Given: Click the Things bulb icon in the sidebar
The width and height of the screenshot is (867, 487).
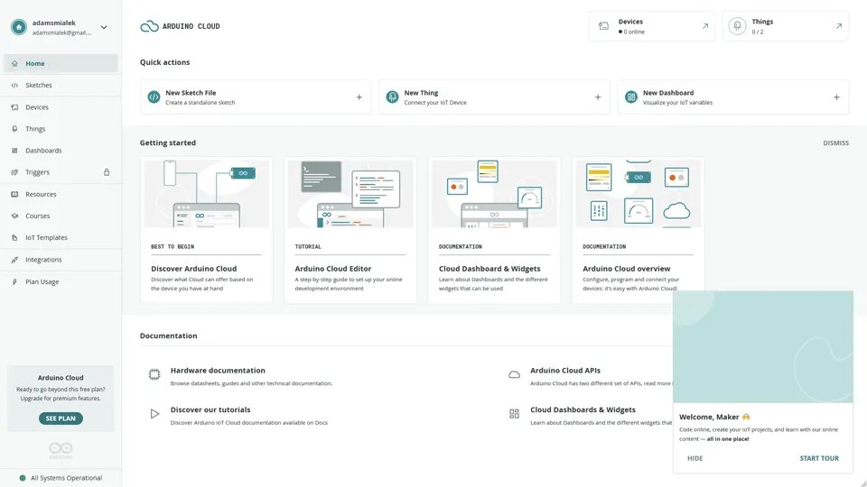Looking at the screenshot, I should coord(14,129).
